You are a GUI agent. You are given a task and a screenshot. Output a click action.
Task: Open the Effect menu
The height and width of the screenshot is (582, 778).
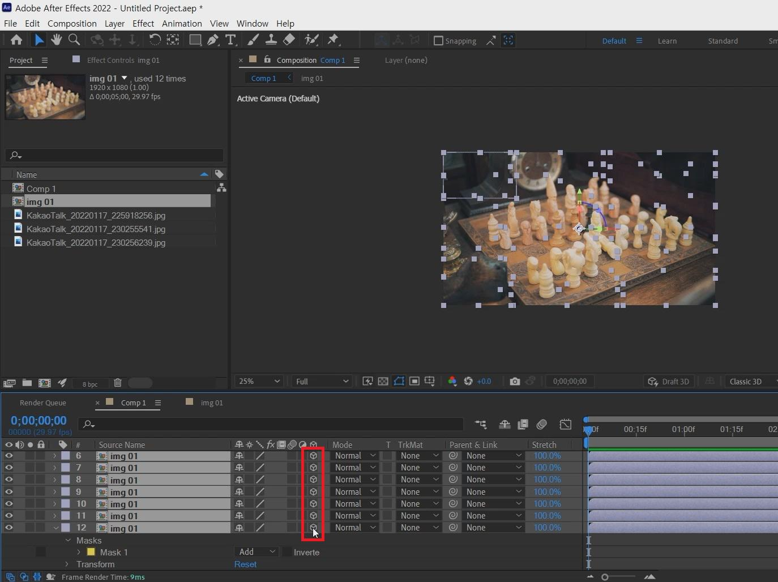point(143,23)
